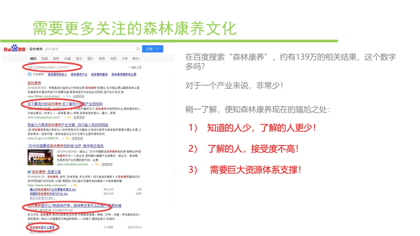Click the V2 icon beside www.sc.gov.cn

(66, 138)
